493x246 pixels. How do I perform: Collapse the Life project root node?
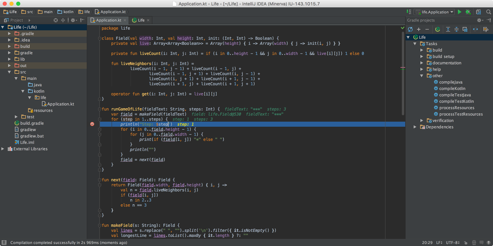(x=3, y=27)
